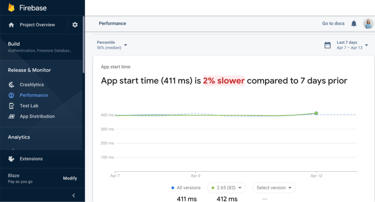Click the 400 ms axis label
Screen dimensions: 375x202
coord(107,115)
